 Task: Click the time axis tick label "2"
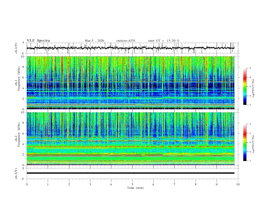tap(69, 184)
